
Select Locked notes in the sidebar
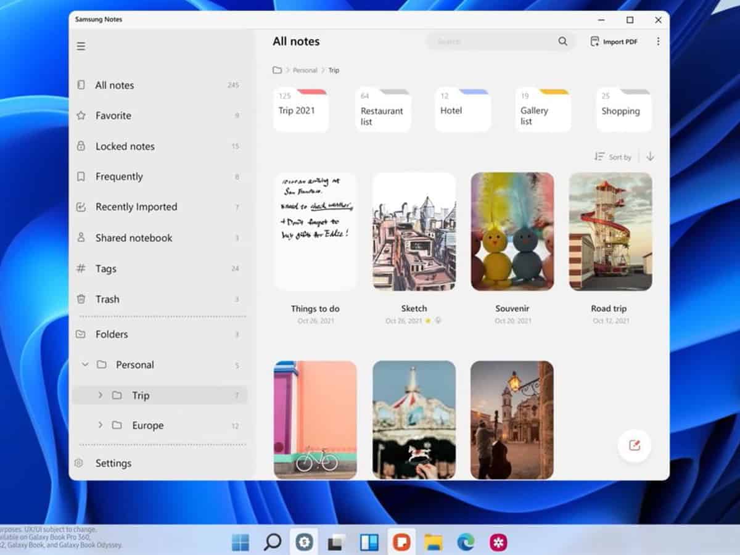pyautogui.click(x=125, y=146)
